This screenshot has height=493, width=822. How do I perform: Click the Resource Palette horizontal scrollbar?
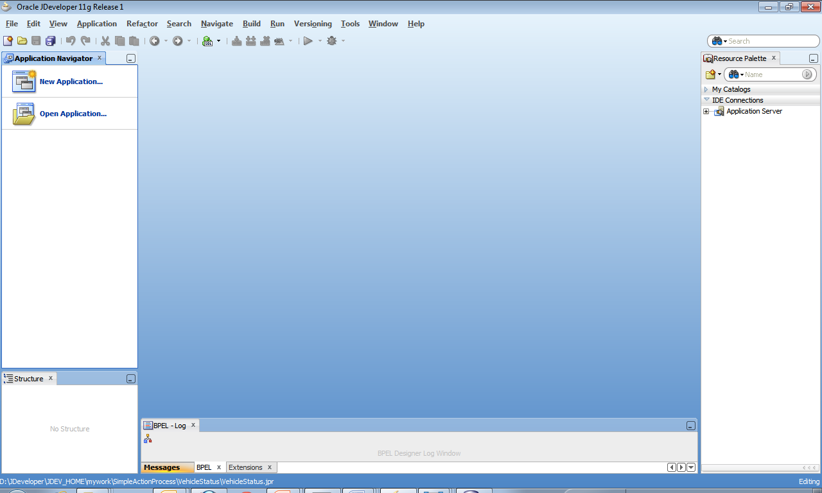(761, 468)
